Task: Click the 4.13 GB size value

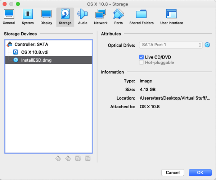Action: pos(148,89)
